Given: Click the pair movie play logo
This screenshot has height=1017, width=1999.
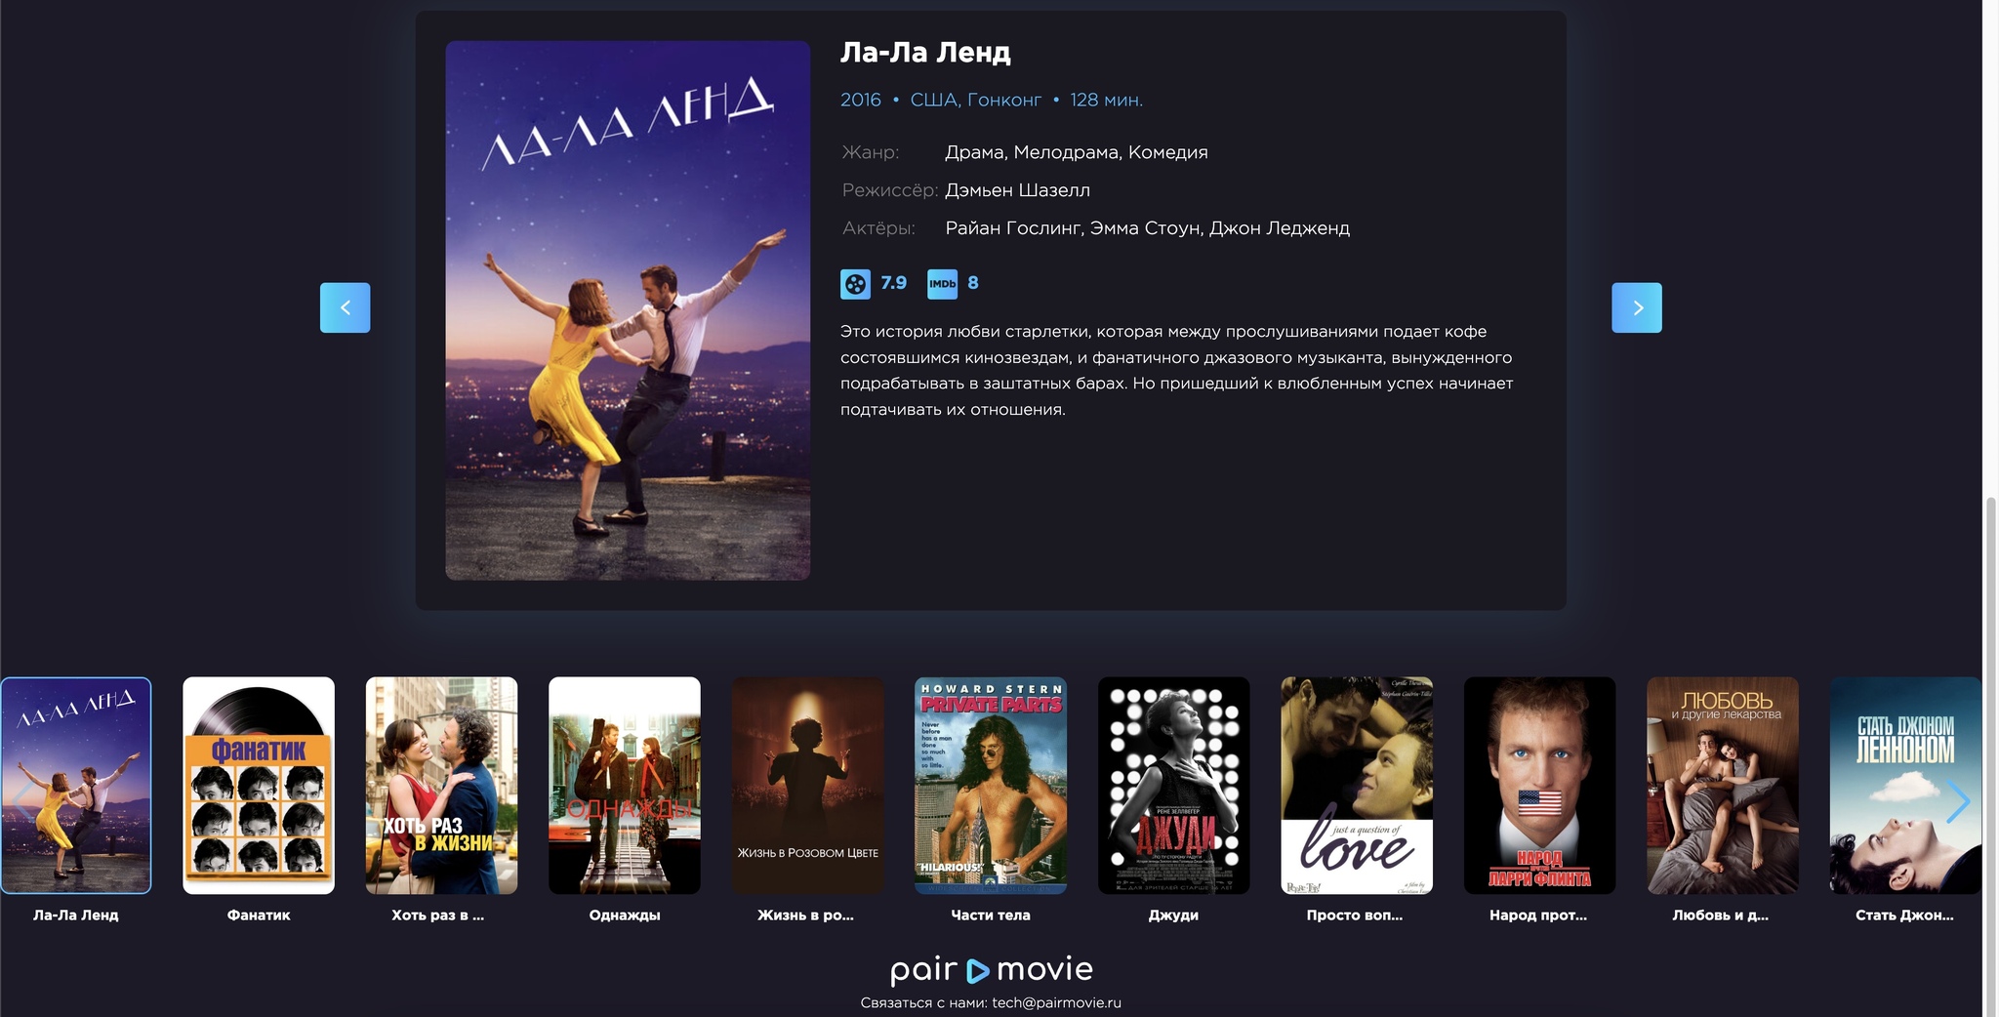Looking at the screenshot, I should [991, 969].
